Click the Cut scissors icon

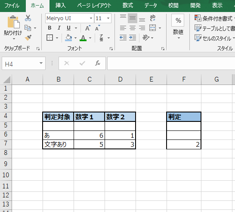pos(28,18)
